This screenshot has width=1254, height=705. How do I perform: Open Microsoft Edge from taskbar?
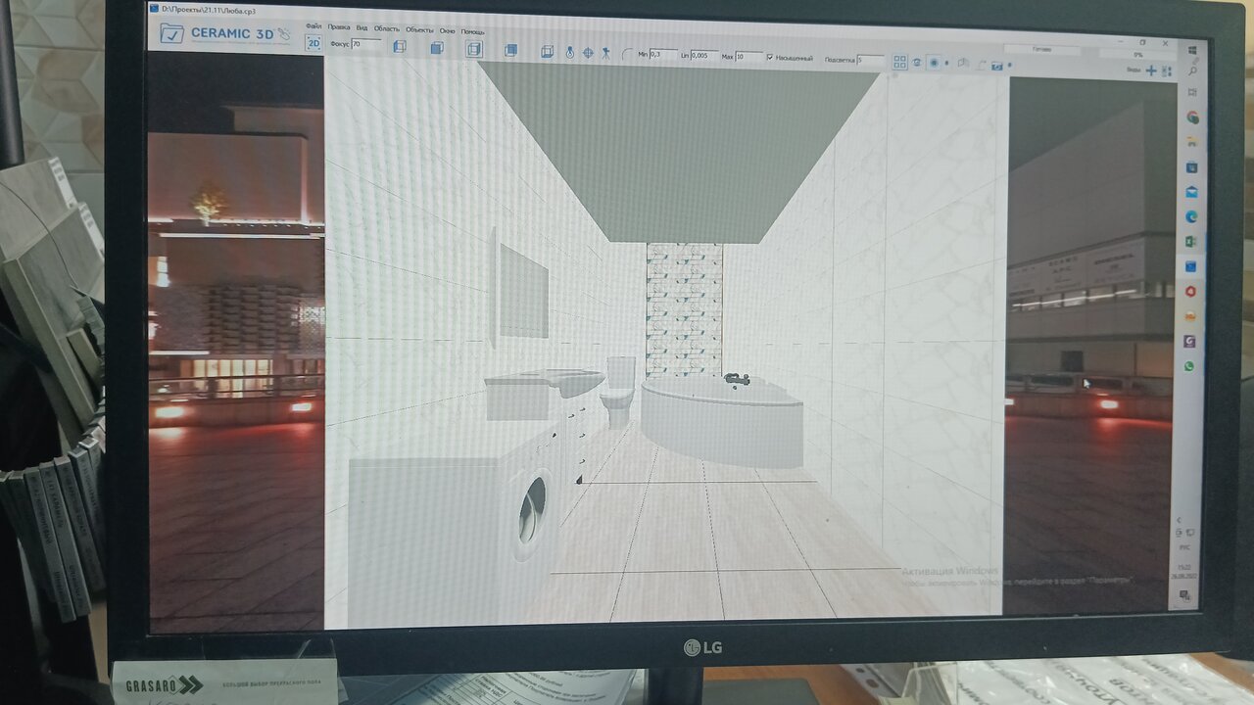(x=1192, y=216)
